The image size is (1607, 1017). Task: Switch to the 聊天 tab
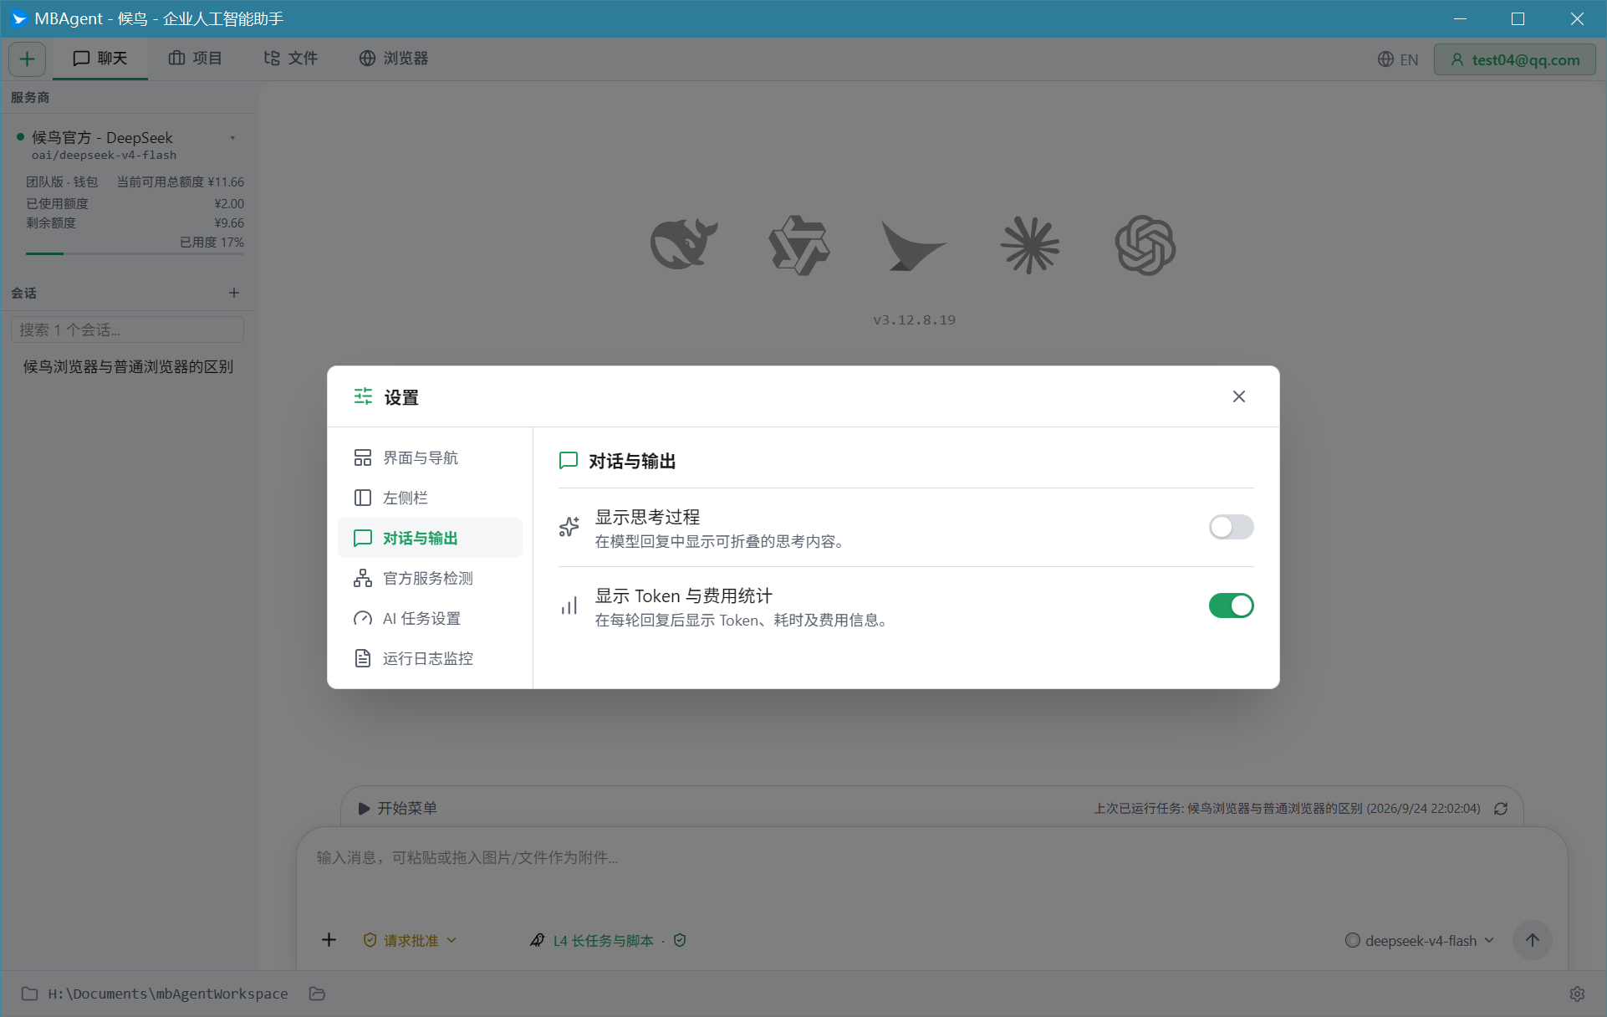pyautogui.click(x=100, y=59)
